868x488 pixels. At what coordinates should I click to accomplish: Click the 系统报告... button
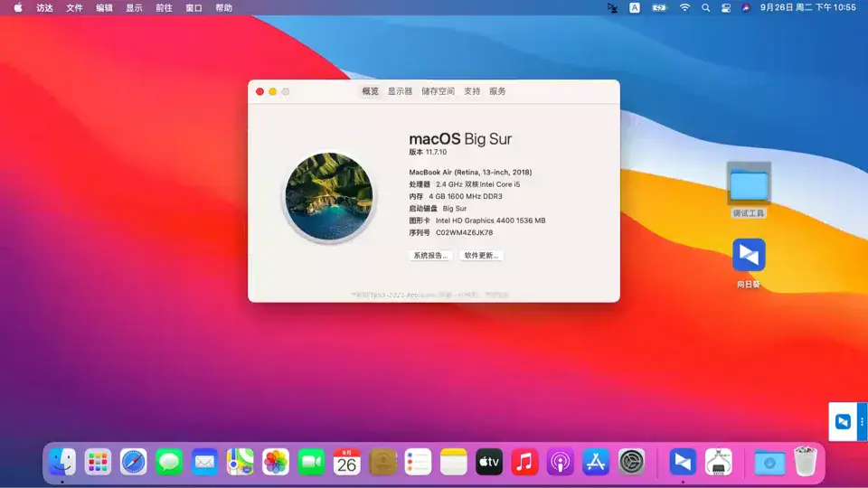point(430,255)
